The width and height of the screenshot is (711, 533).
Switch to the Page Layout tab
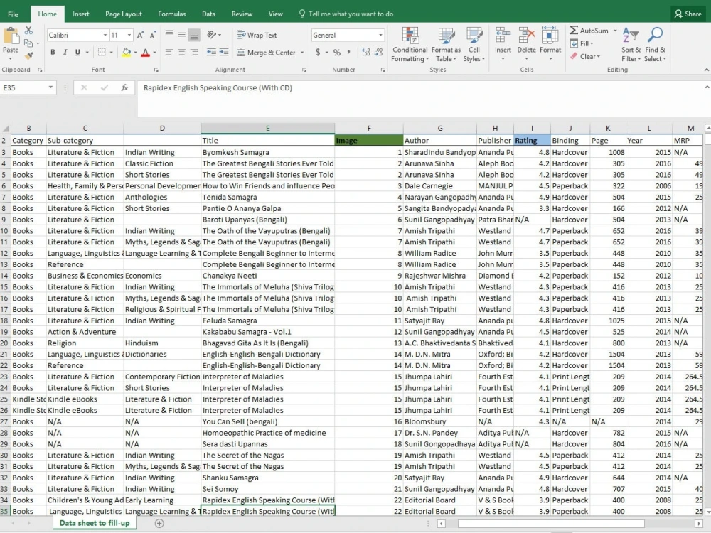click(123, 14)
